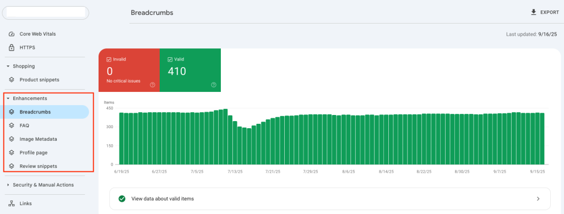Click View data about valid items
Viewport: 564px width, 214px height.
click(x=162, y=199)
